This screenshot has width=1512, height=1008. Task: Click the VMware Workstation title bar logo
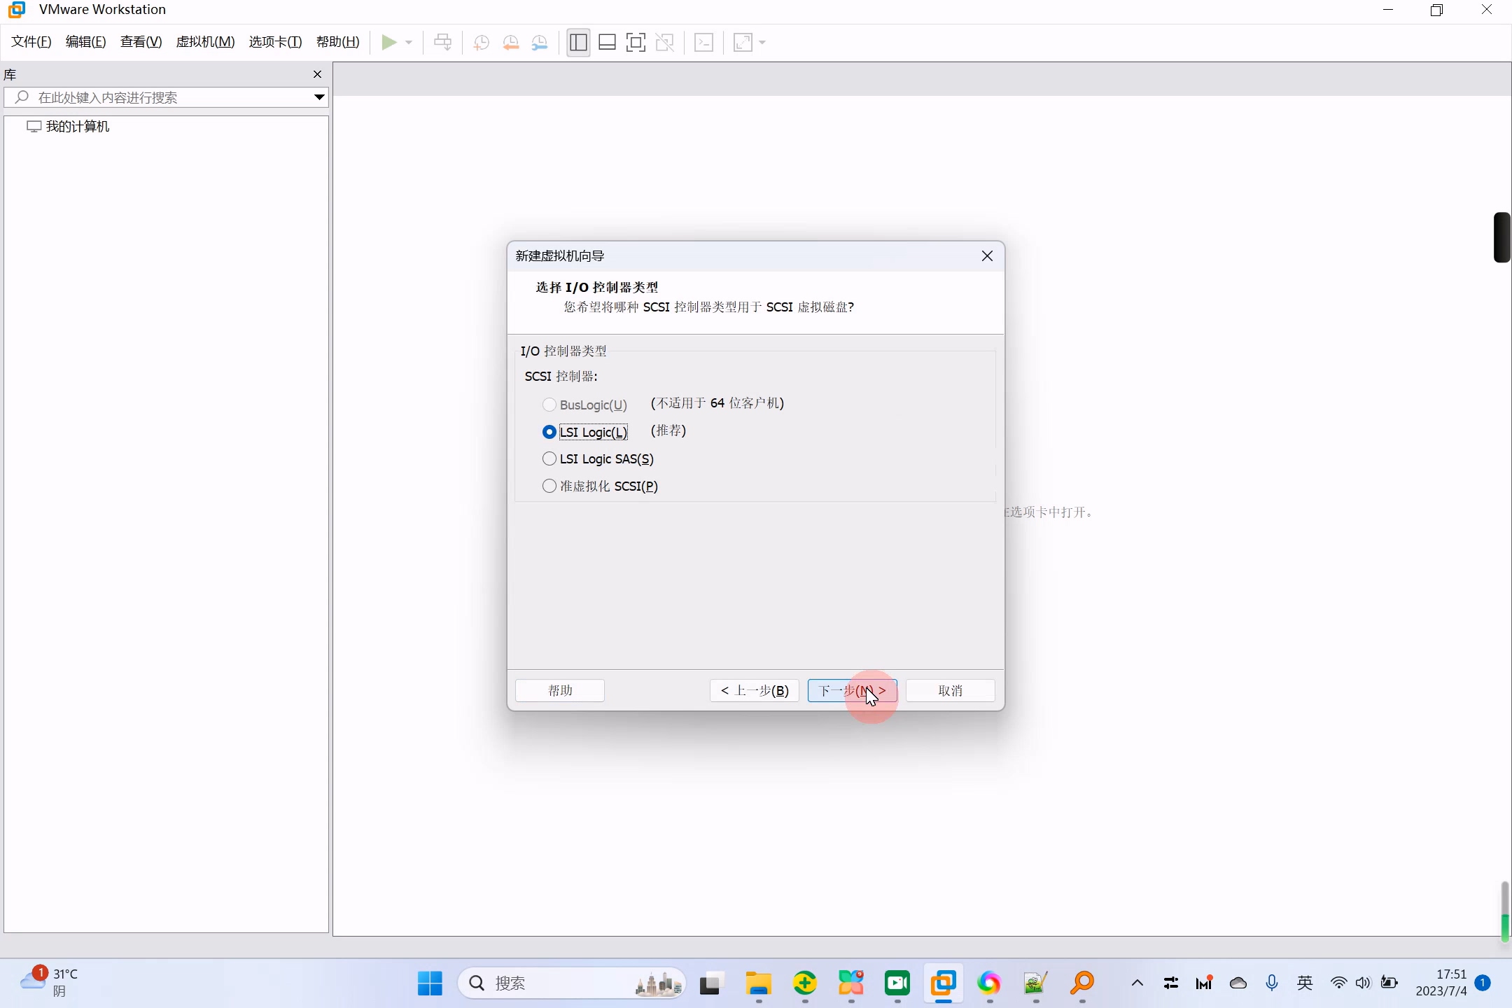click(x=17, y=10)
